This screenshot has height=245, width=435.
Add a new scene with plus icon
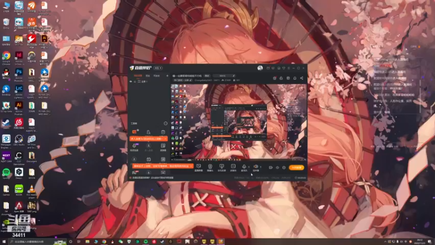[x=167, y=76]
